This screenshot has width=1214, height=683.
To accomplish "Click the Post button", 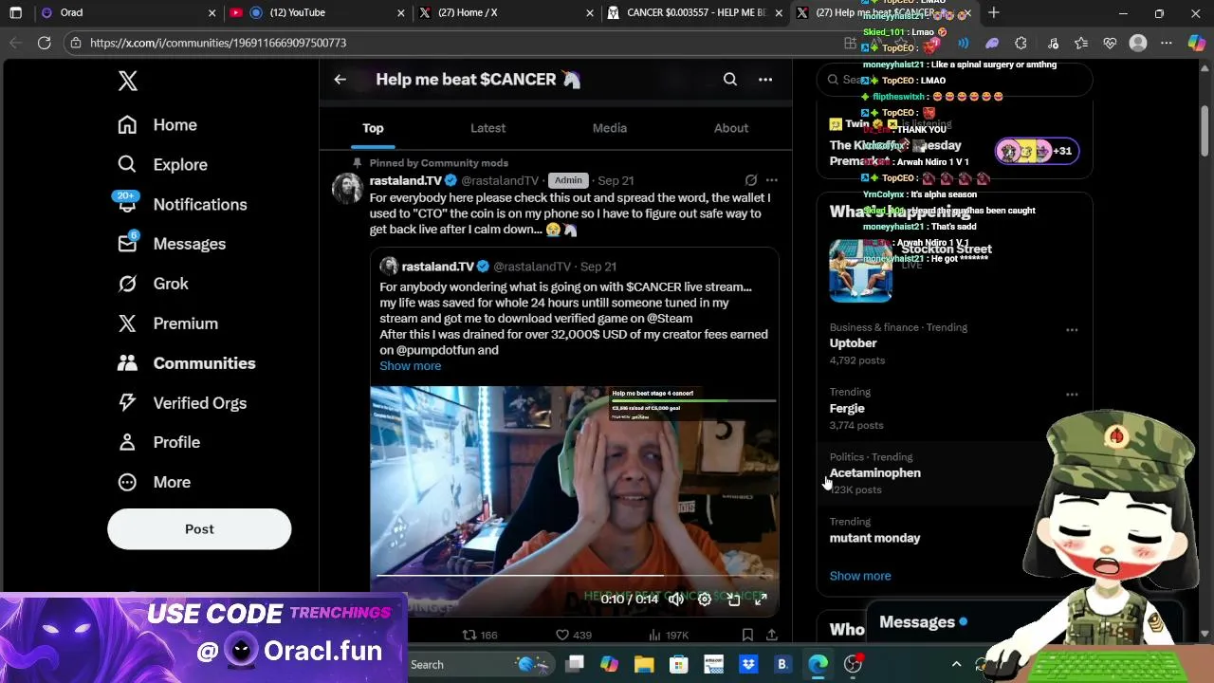I will tap(199, 529).
